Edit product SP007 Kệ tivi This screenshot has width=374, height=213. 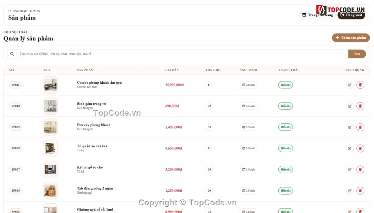(350, 169)
